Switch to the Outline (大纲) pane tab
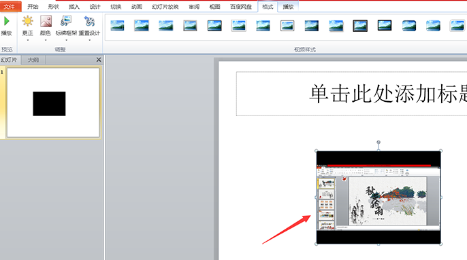This screenshot has width=467, height=260. [33, 60]
